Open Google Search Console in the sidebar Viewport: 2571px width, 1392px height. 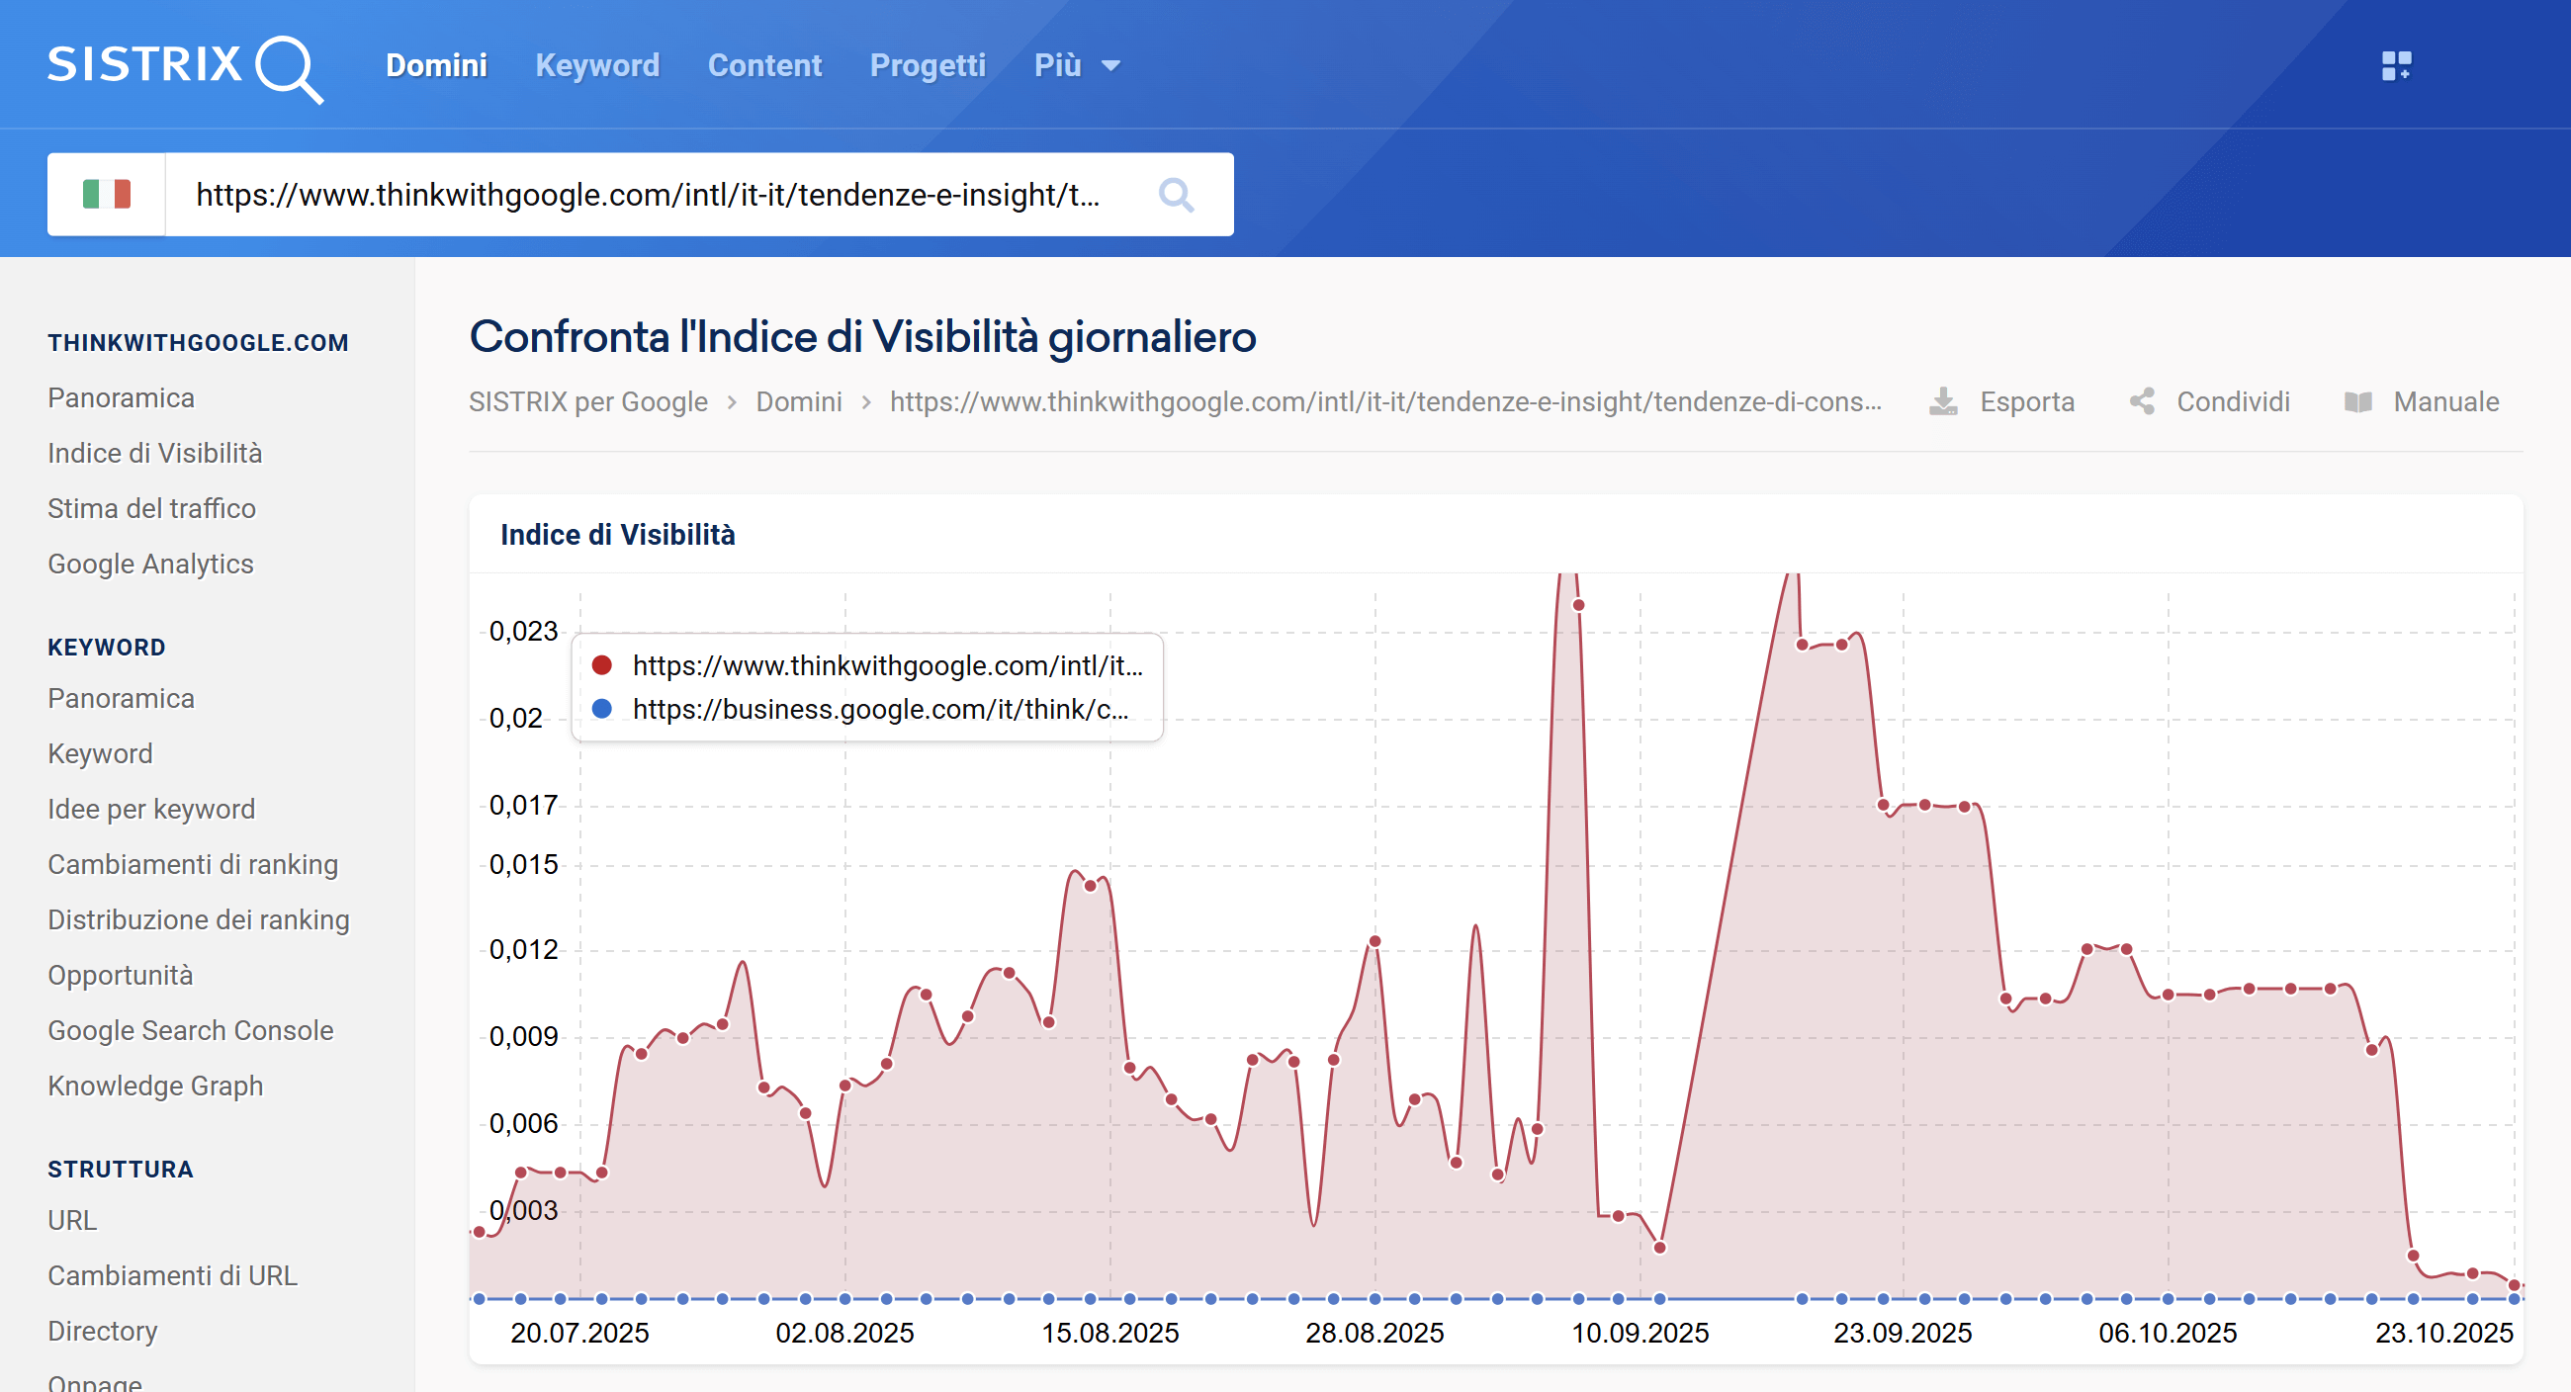(191, 1030)
